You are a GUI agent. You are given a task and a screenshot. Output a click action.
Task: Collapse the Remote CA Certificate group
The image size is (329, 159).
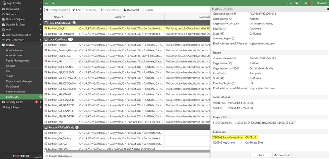[x=46, y=127]
